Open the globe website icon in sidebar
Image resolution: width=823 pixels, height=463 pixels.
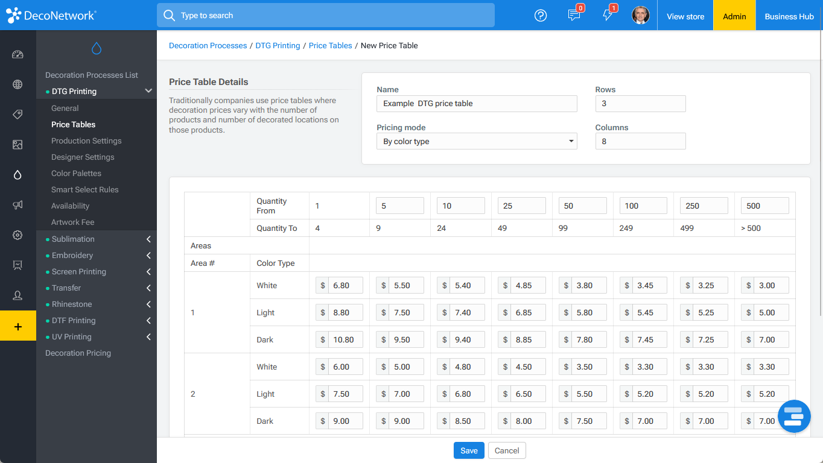pyautogui.click(x=17, y=84)
